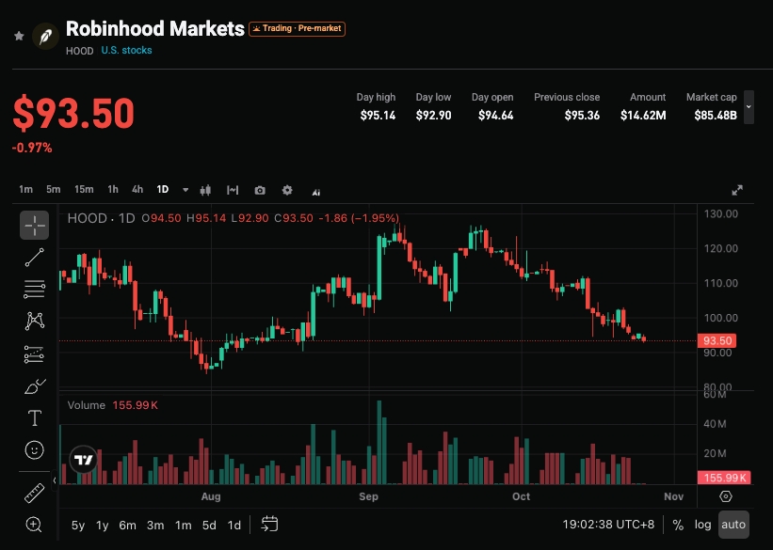The width and height of the screenshot is (773, 550).
Task: Open the timeframe interval dropdown arrow
Action: tap(185, 190)
